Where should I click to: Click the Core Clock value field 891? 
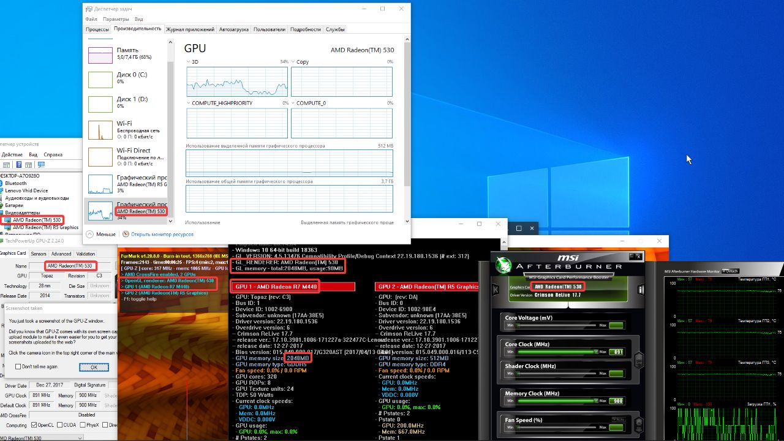616,352
